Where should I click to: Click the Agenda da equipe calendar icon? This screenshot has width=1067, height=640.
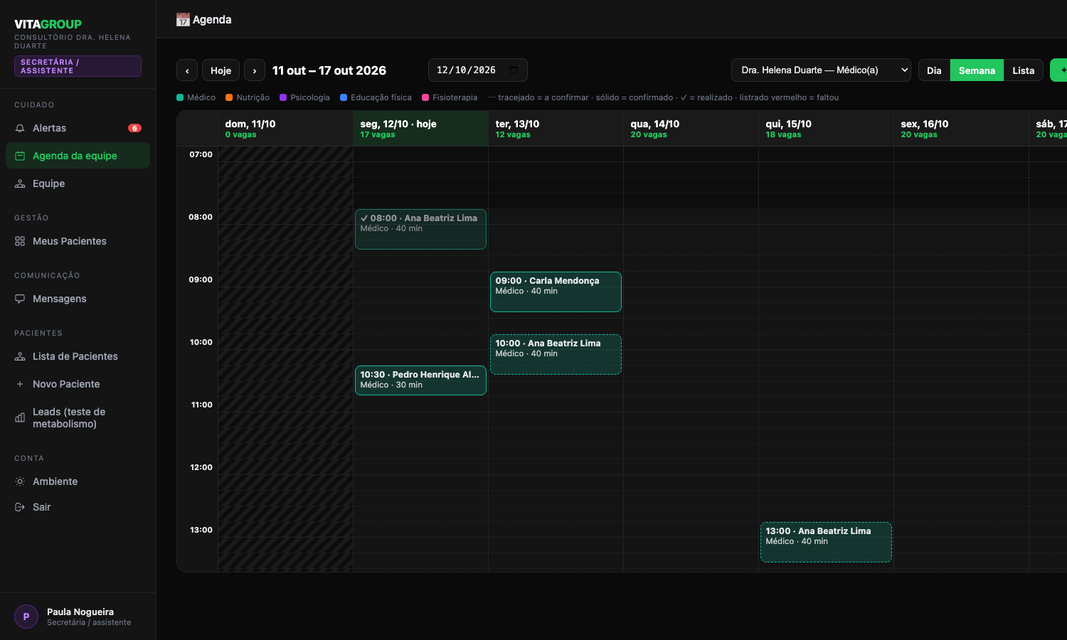[x=20, y=156]
